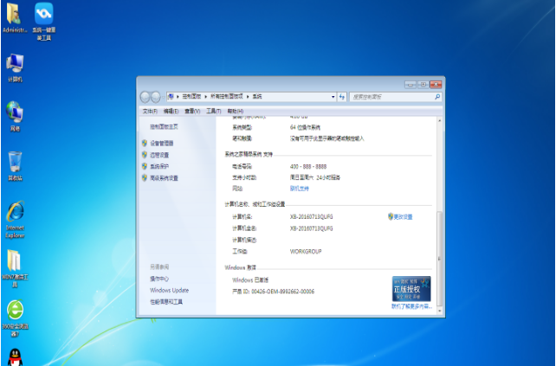Click the Forward arrow navigation button
556x366 pixels.
point(156,97)
